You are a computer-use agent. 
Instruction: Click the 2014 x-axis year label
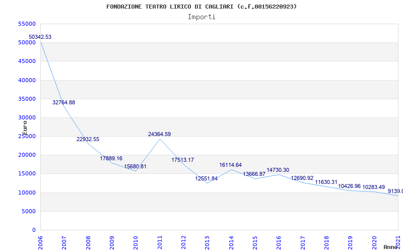(x=231, y=243)
